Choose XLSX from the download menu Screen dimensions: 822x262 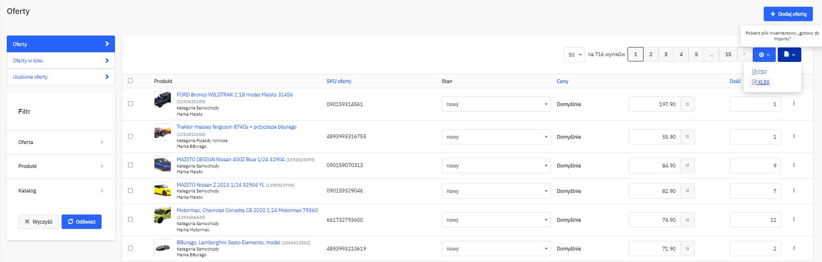coord(763,82)
